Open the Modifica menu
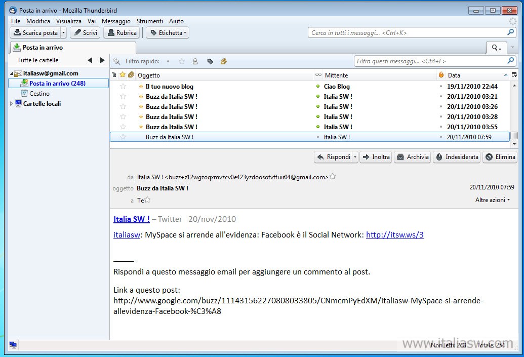 pos(38,21)
